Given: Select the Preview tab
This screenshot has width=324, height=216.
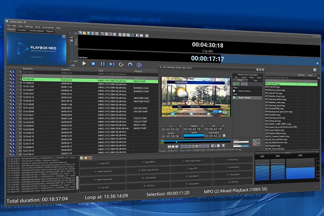Looking at the screenshot, I should 11,30.
